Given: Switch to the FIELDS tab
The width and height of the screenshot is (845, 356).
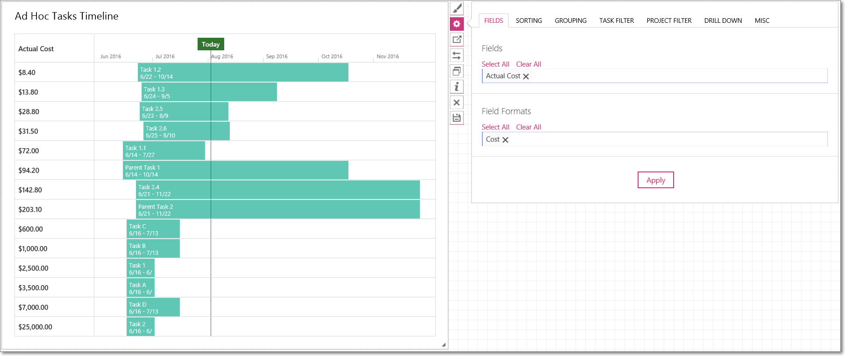Looking at the screenshot, I should pyautogui.click(x=494, y=21).
